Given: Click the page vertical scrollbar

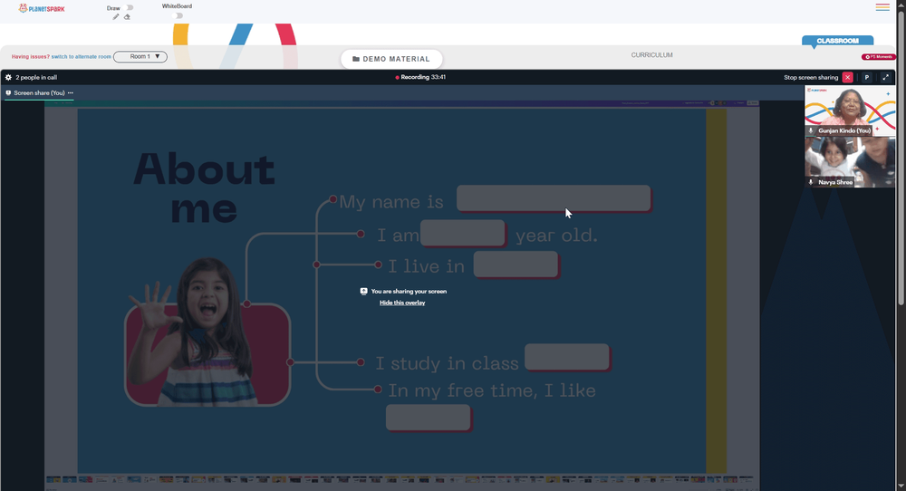Looking at the screenshot, I should tap(901, 156).
